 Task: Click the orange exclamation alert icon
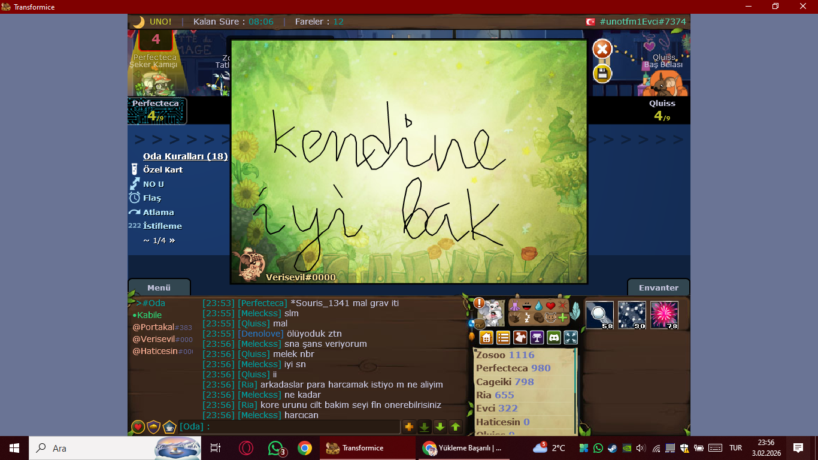[479, 303]
